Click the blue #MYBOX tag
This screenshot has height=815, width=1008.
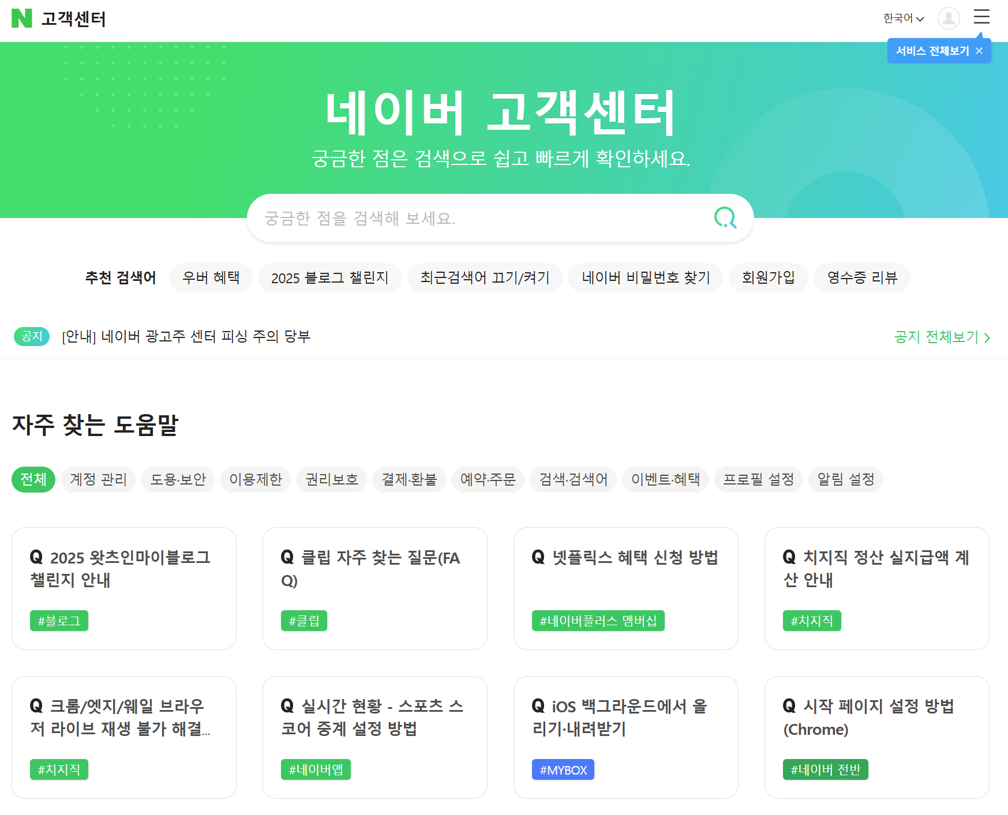563,769
